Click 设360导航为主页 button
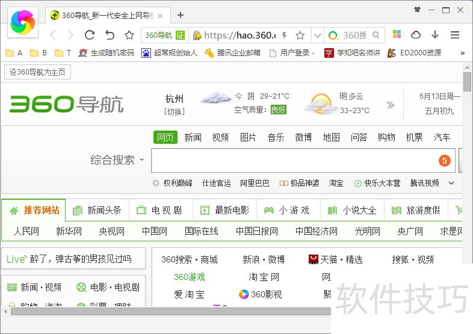Viewport: 473px width, 334px height. pos(37,73)
